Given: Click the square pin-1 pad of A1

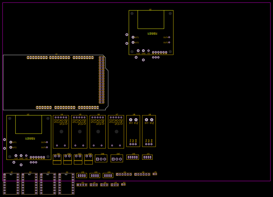Looking at the screenshot, I should point(4,175).
